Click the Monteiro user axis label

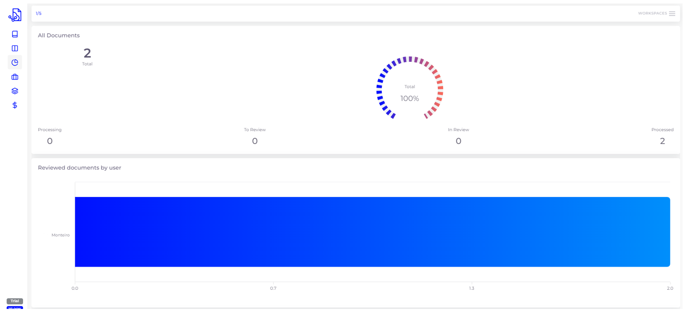click(x=61, y=235)
